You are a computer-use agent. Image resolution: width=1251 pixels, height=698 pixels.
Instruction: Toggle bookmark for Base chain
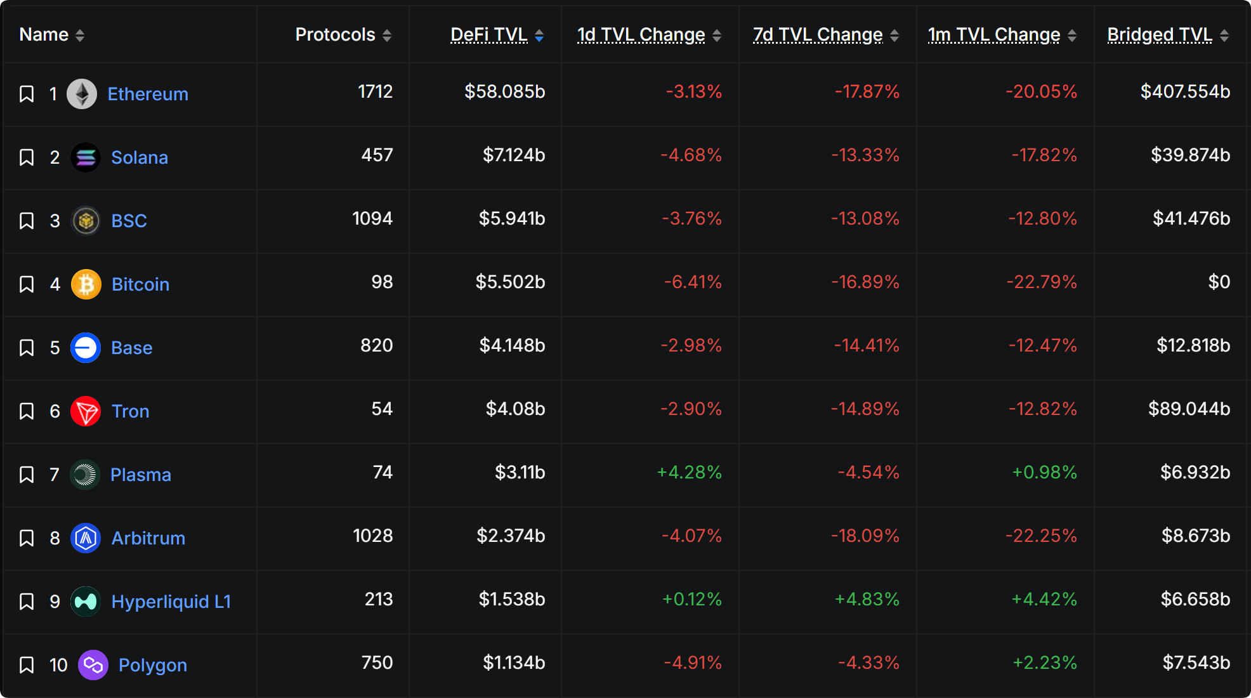[27, 348]
